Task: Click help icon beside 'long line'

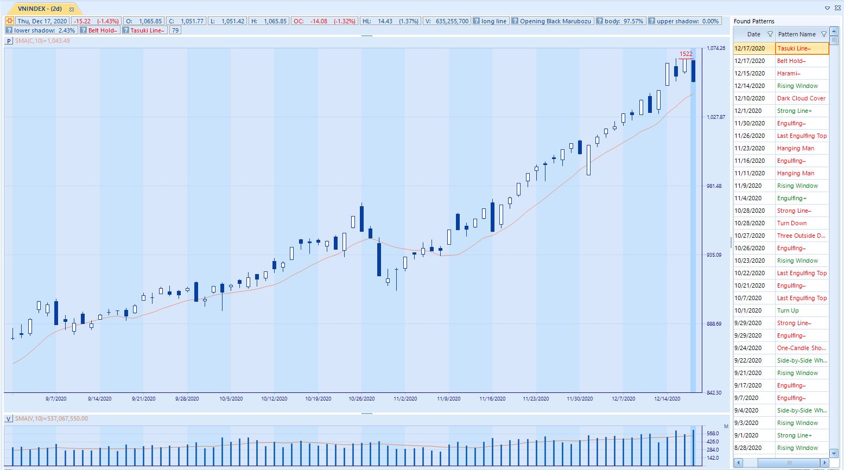Action: [x=476, y=21]
